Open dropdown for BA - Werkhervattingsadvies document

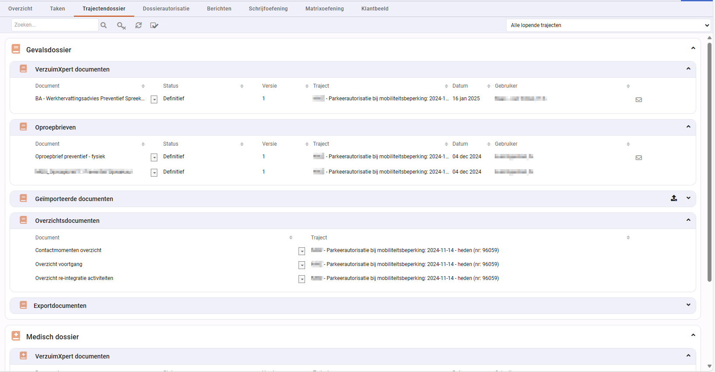point(154,99)
